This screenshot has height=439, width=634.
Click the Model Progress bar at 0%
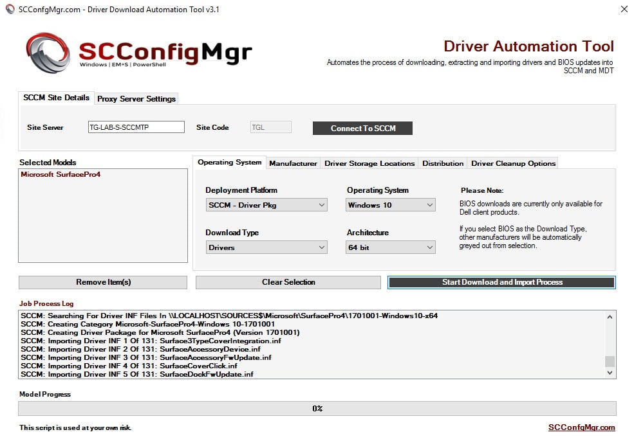(x=317, y=408)
